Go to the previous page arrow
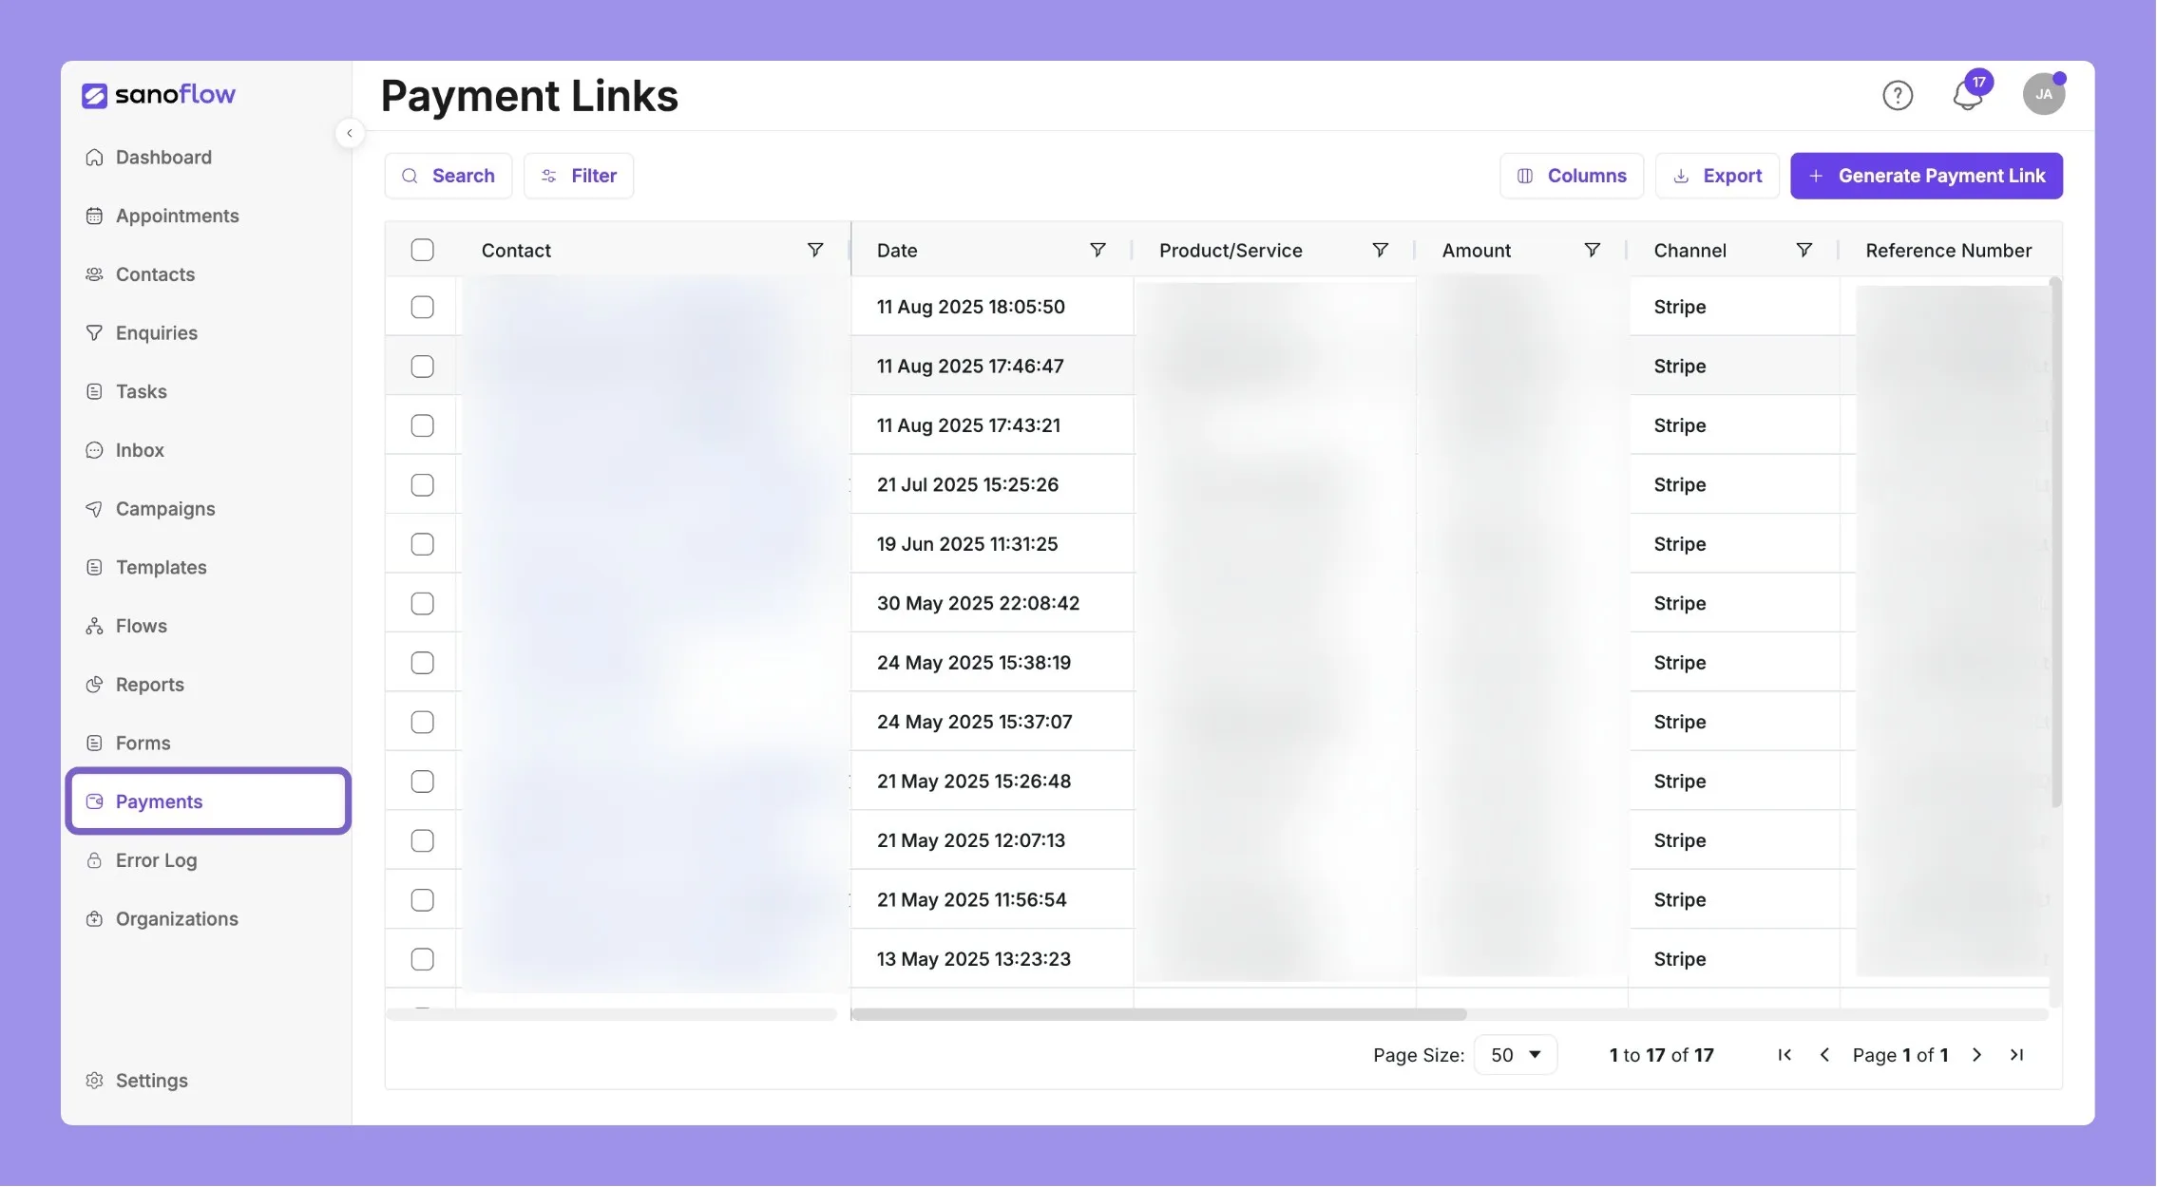The image size is (2157, 1187). (1824, 1055)
